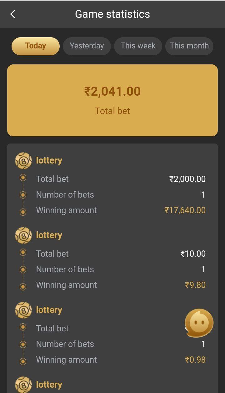Tap bullet icon beside ₹2,000.00 Total bet
The image size is (225, 393).
point(23,178)
